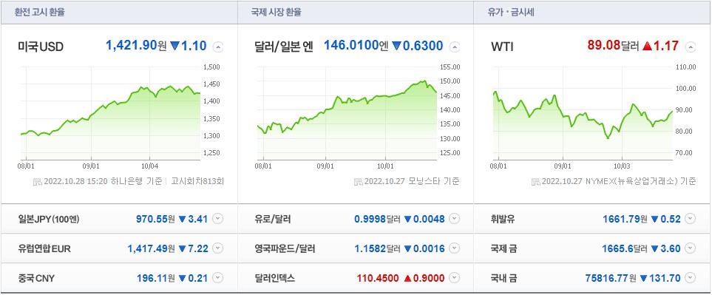Expand the 국제 금 row chevron
The image size is (712, 295).
(x=691, y=248)
